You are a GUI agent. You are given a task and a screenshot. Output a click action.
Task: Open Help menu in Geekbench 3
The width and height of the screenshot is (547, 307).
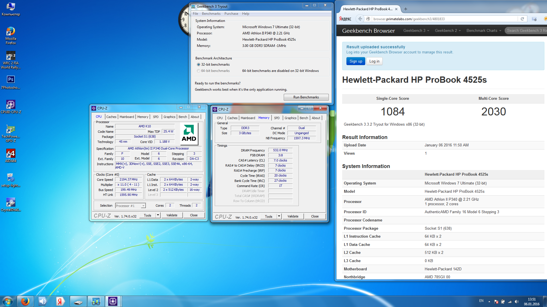(246, 14)
